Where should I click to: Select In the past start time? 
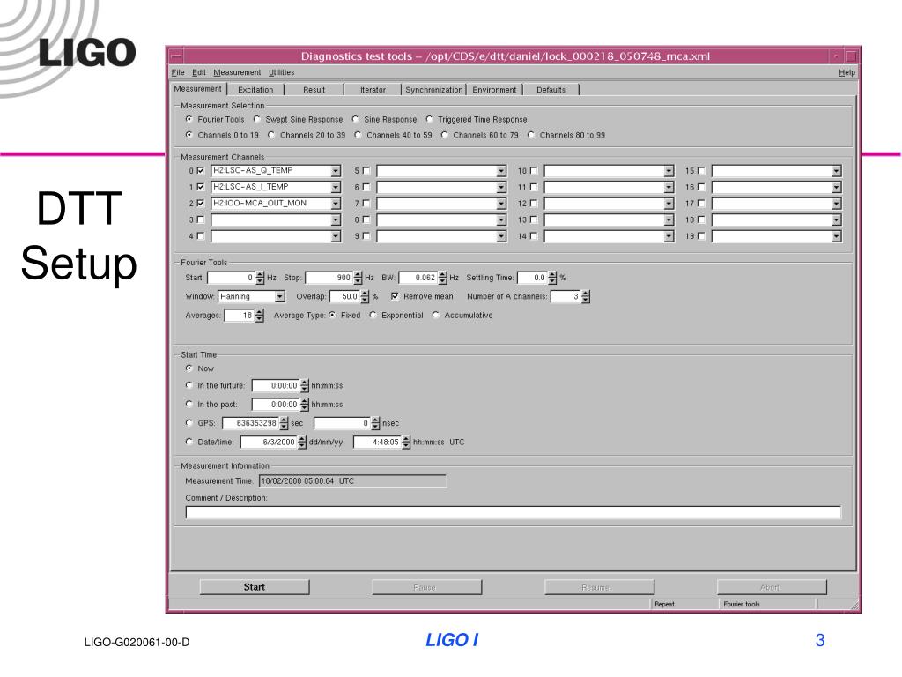pyautogui.click(x=189, y=404)
